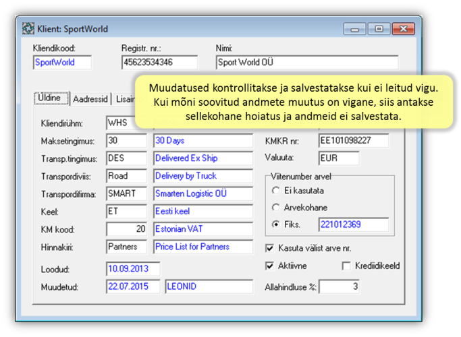The image size is (461, 337).
Task: Click the Valuuta field EUR
Action: point(339,158)
